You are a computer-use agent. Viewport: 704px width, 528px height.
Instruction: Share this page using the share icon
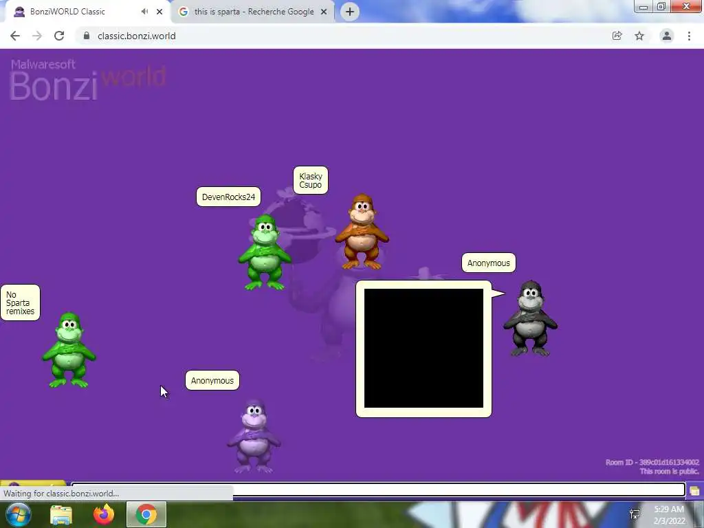(x=617, y=36)
